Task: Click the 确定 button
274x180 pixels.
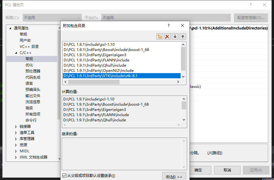Action: point(198,170)
